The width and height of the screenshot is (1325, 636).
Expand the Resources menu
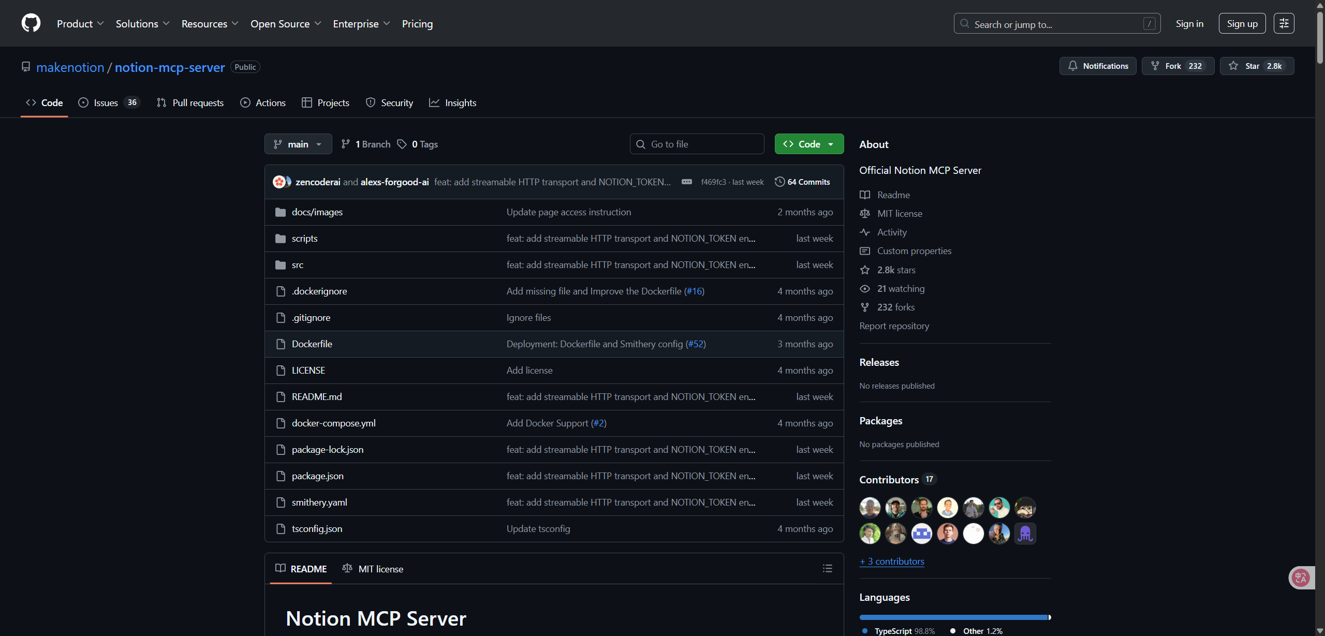(210, 23)
